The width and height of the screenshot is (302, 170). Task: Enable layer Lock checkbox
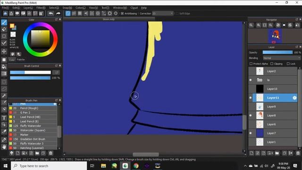pyautogui.click(x=288, y=64)
